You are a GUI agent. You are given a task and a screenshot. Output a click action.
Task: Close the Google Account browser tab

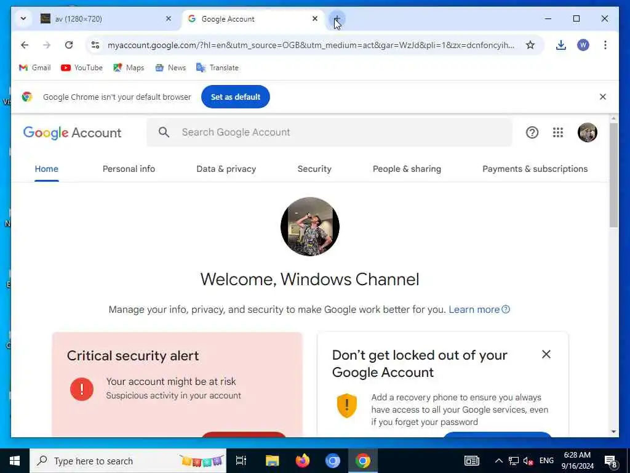click(x=315, y=18)
